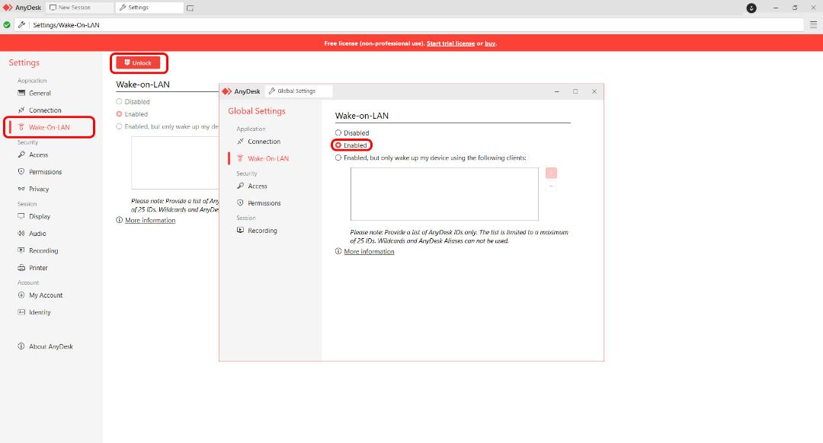Open Access settings in main sidebar
Screen dimensions: 823x443
click(x=38, y=155)
